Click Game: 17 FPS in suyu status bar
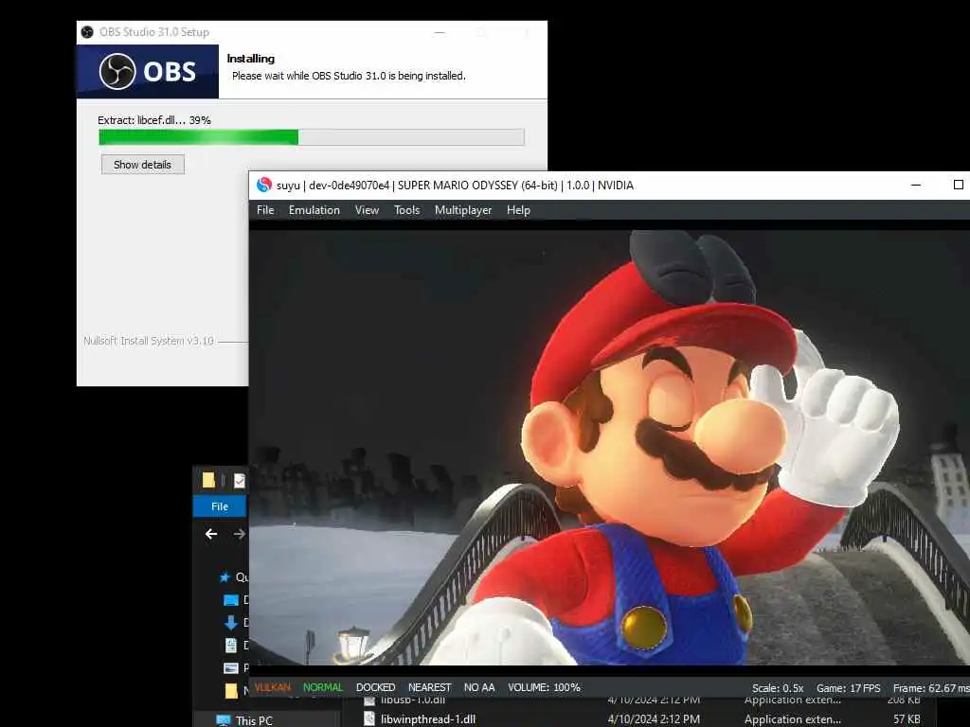Viewport: 970px width, 727px height. click(x=848, y=688)
